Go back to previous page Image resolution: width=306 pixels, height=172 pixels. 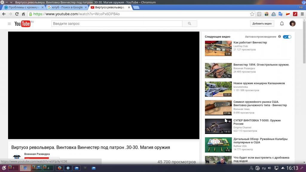[x=4, y=14]
